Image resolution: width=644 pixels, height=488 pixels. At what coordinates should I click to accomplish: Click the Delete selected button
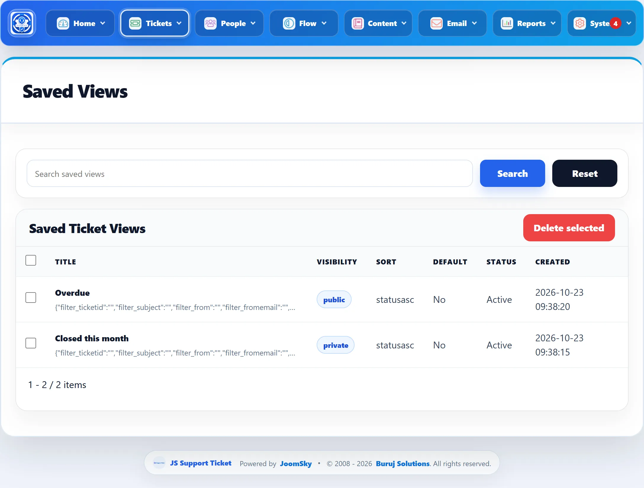569,228
